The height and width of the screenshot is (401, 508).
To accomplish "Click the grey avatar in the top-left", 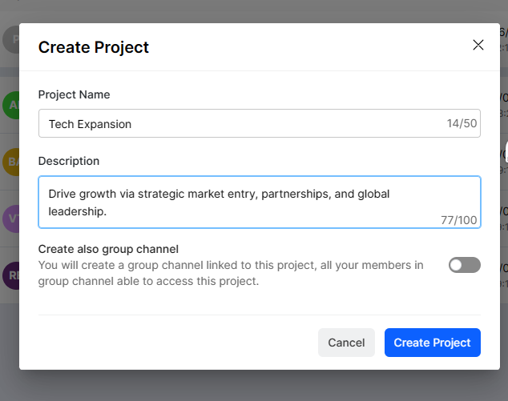I will pyautogui.click(x=10, y=38).
